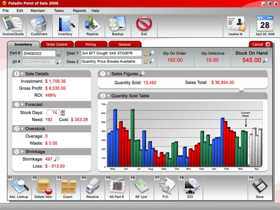Collapse the Quantity Sold Table panel

pyautogui.click(x=108, y=96)
